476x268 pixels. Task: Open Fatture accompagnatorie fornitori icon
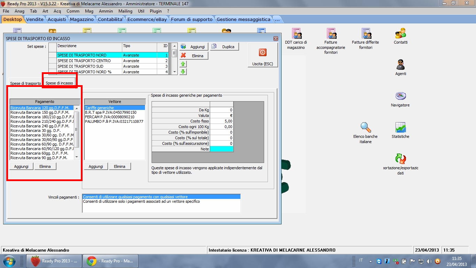pyautogui.click(x=331, y=42)
